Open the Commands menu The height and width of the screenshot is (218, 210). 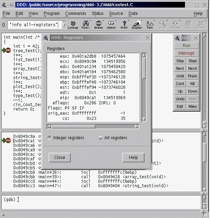tap(76, 13)
